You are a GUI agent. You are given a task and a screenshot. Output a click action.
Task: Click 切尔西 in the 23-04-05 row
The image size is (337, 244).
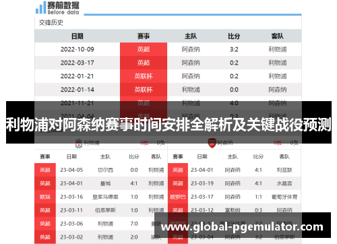click(x=105, y=170)
